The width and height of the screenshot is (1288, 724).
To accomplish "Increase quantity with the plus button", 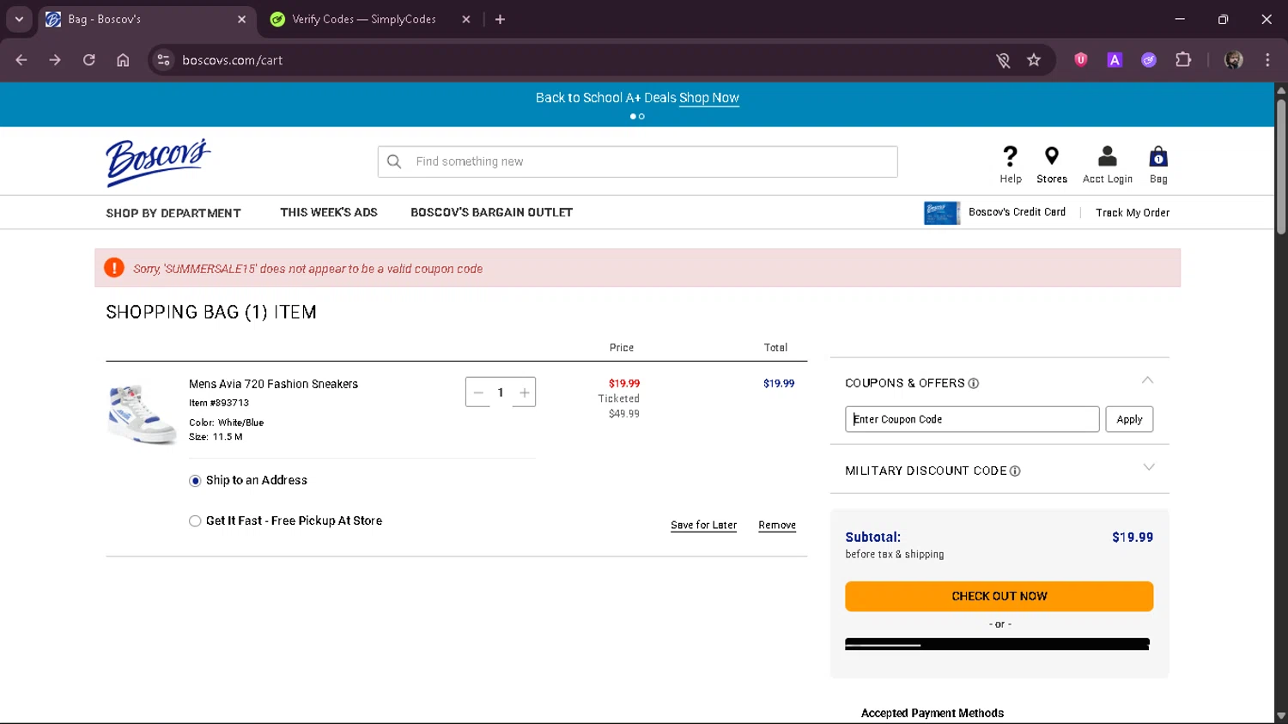I will (x=524, y=392).
